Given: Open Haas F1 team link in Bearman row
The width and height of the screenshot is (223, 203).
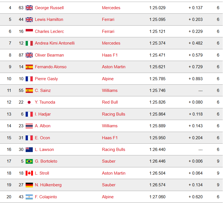Looking at the screenshot, I should (110, 55).
